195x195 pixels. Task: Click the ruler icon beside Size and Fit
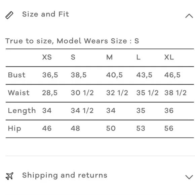(x=9, y=15)
